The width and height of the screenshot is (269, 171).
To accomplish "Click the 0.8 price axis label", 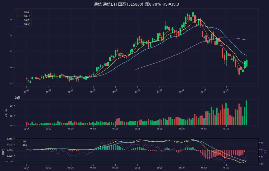I will point(11,36).
